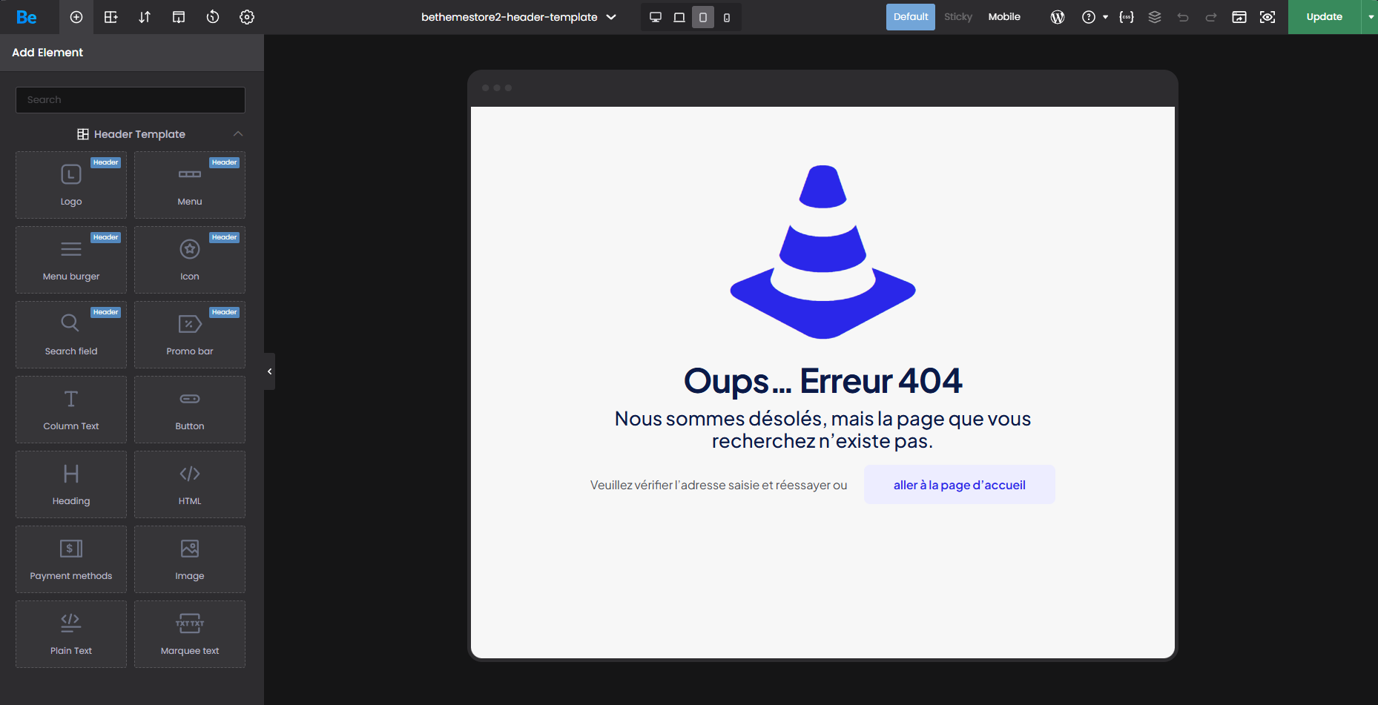Click the 'aller à la page d'accueil' link
The width and height of the screenshot is (1378, 705).
click(x=959, y=485)
